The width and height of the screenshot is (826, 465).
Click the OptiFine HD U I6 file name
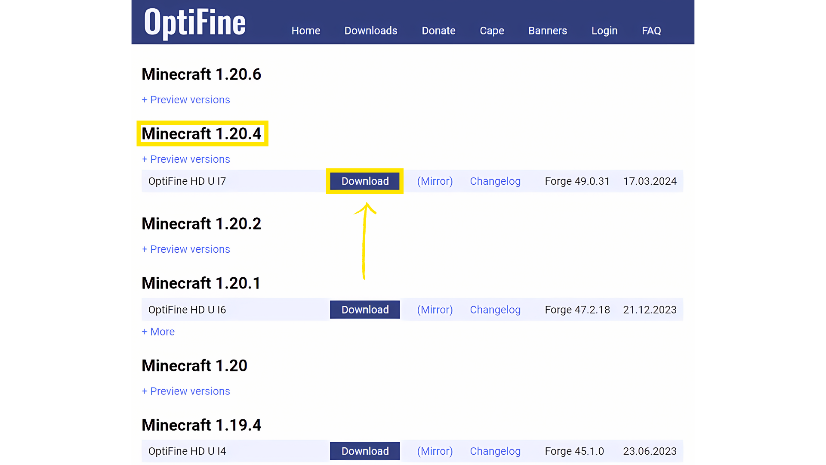tap(187, 310)
